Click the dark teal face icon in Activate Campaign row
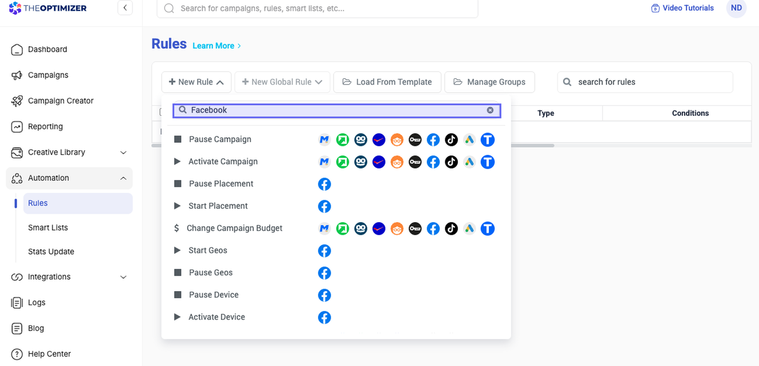Viewport: 759px width, 366px height. [x=361, y=162]
